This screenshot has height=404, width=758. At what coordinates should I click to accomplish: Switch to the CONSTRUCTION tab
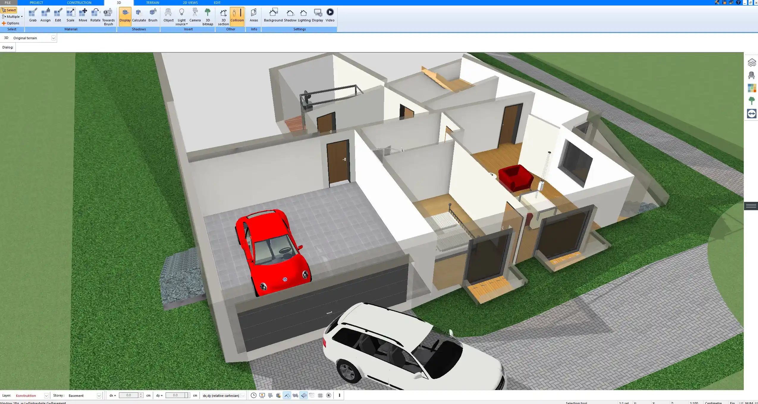[x=79, y=3]
